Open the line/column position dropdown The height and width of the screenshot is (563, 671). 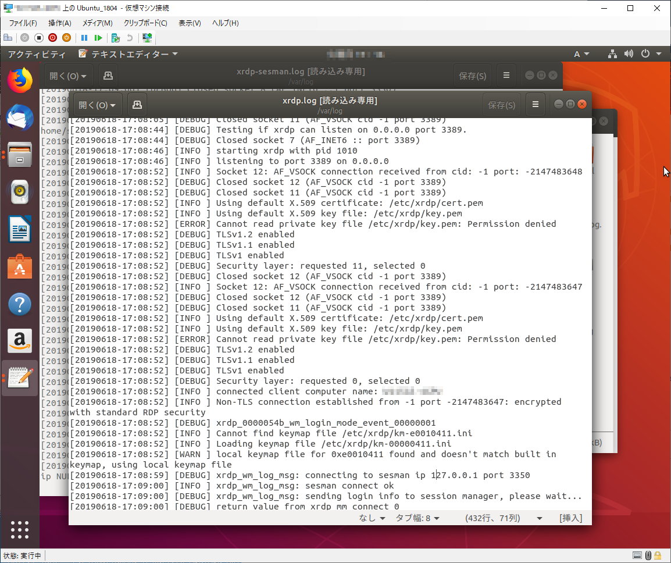[504, 518]
